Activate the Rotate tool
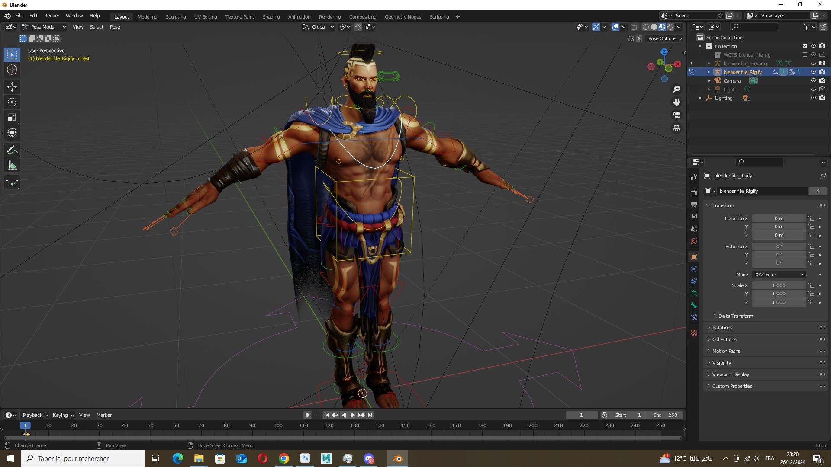 pos(12,102)
